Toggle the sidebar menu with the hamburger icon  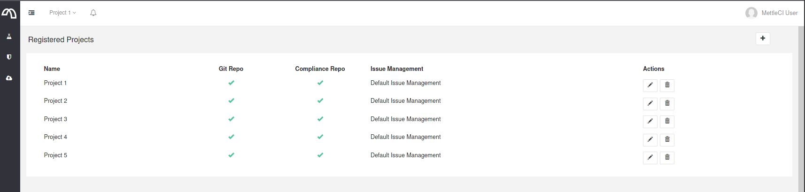point(31,13)
